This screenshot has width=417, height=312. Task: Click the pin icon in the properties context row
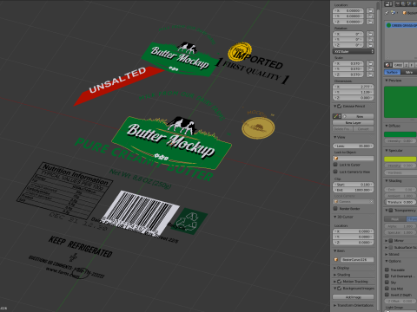(387, 13)
